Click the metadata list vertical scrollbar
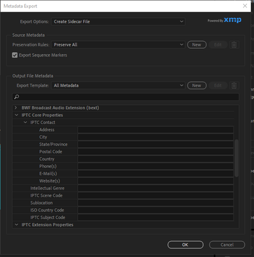Image resolution: width=254 pixels, height=257 pixels. [x=237, y=158]
